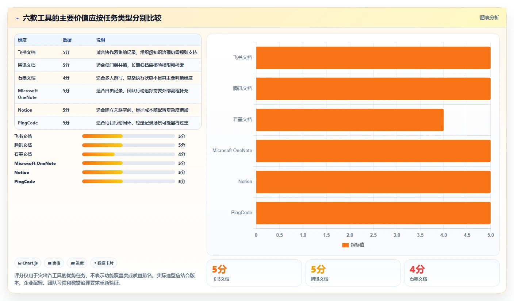Click the icon beside the page title
Screen dimensions: 514x301
[17, 18]
